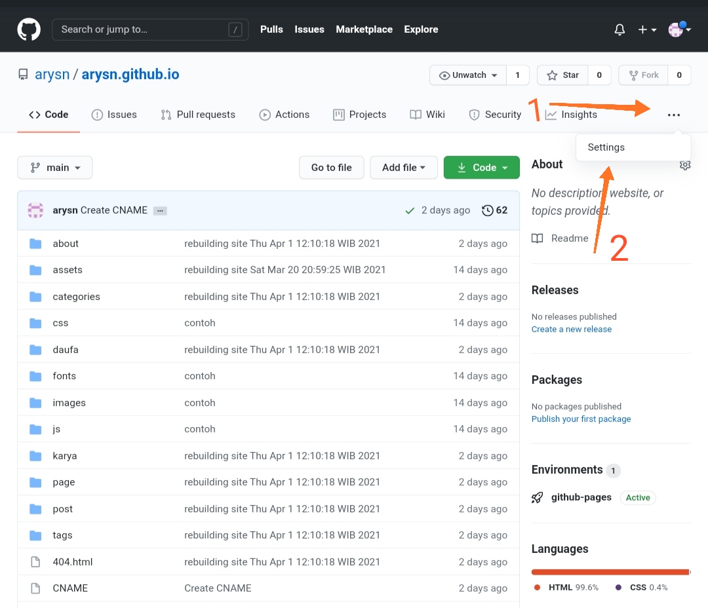Go to Issues in top navigation

309,29
